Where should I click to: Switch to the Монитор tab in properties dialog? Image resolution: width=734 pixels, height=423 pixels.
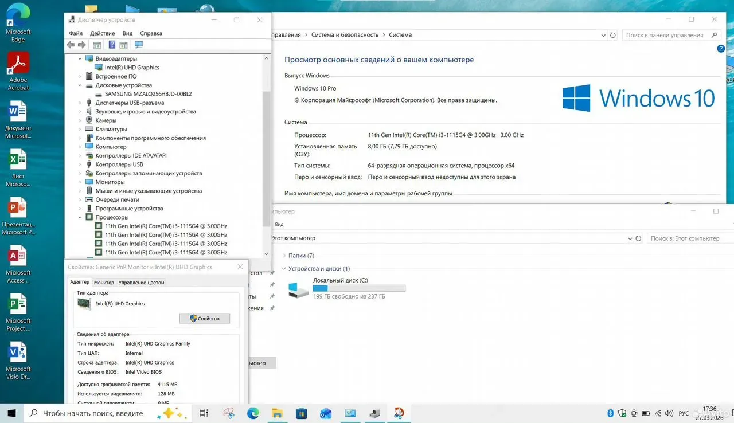pyautogui.click(x=104, y=283)
